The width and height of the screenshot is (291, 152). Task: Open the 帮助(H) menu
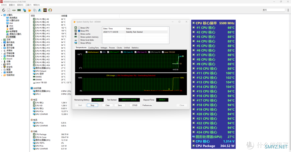pos(37,5)
